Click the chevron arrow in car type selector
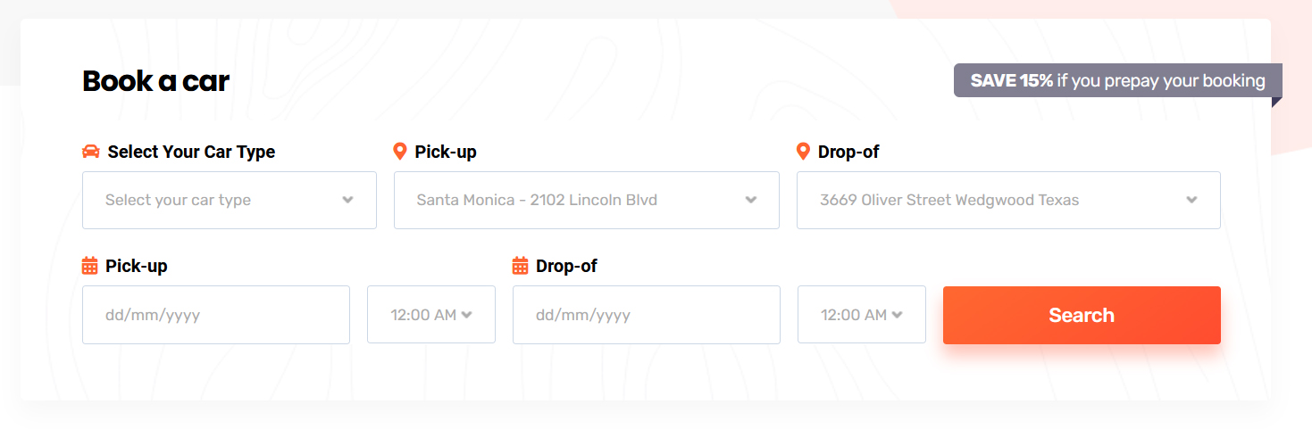This screenshot has width=1312, height=429. tap(347, 200)
